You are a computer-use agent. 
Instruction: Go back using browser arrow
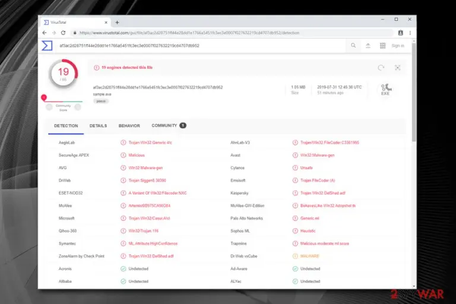coord(45,33)
